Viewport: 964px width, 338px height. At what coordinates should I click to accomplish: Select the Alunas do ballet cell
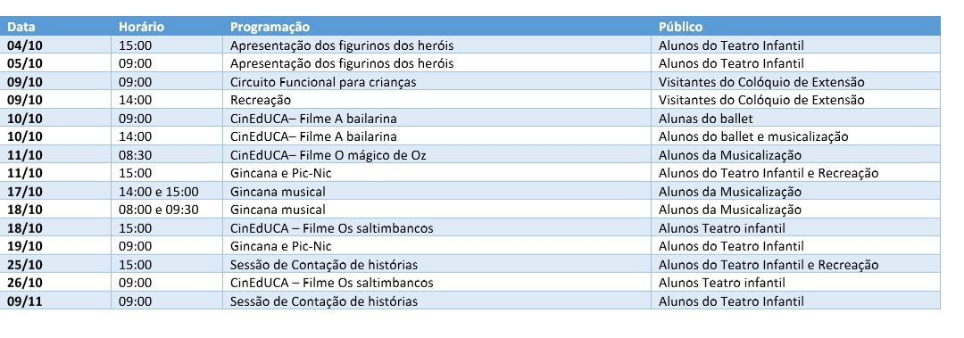tap(796, 118)
